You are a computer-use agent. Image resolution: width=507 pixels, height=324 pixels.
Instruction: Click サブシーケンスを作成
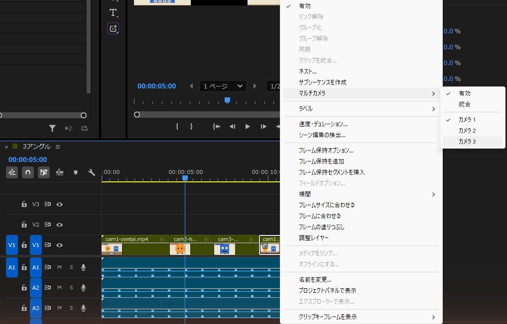click(361, 82)
